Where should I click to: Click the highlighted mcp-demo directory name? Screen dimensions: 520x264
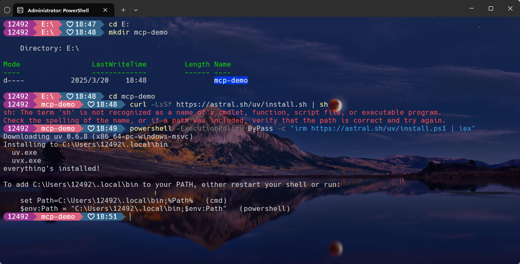click(231, 80)
